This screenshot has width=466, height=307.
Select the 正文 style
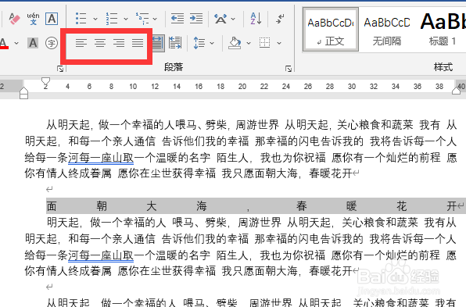point(331,30)
